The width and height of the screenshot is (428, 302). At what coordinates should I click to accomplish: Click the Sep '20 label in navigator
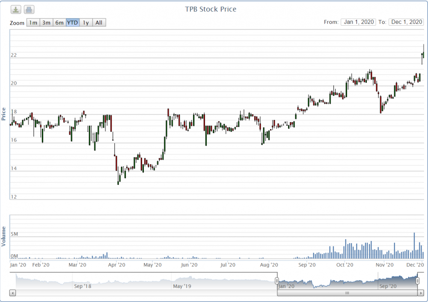(x=388, y=286)
